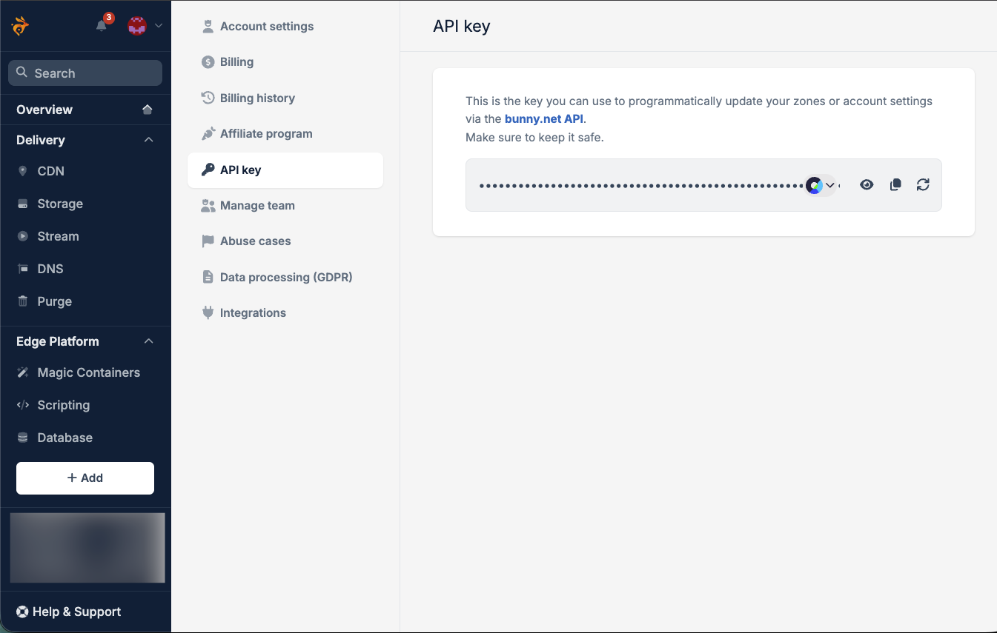Image resolution: width=997 pixels, height=633 pixels.
Task: Follow the bunny.net API link
Action: pos(543,118)
